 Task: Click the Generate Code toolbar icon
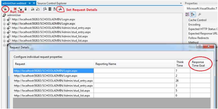click(55, 9)
